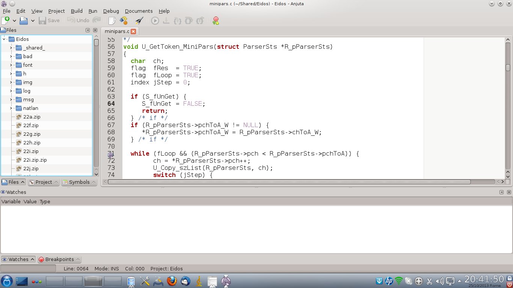
Task: Open the File menu
Action: click(6, 11)
